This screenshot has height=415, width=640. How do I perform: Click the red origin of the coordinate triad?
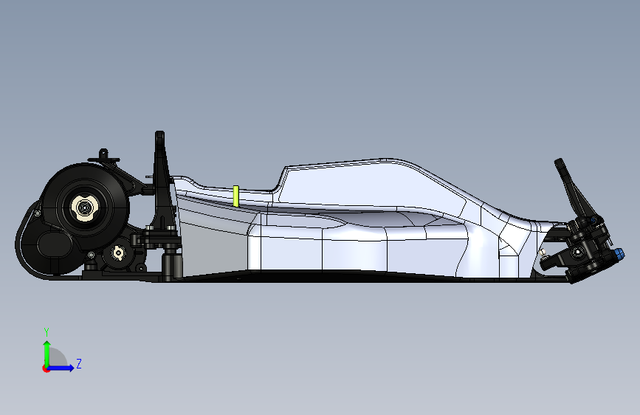click(x=46, y=368)
